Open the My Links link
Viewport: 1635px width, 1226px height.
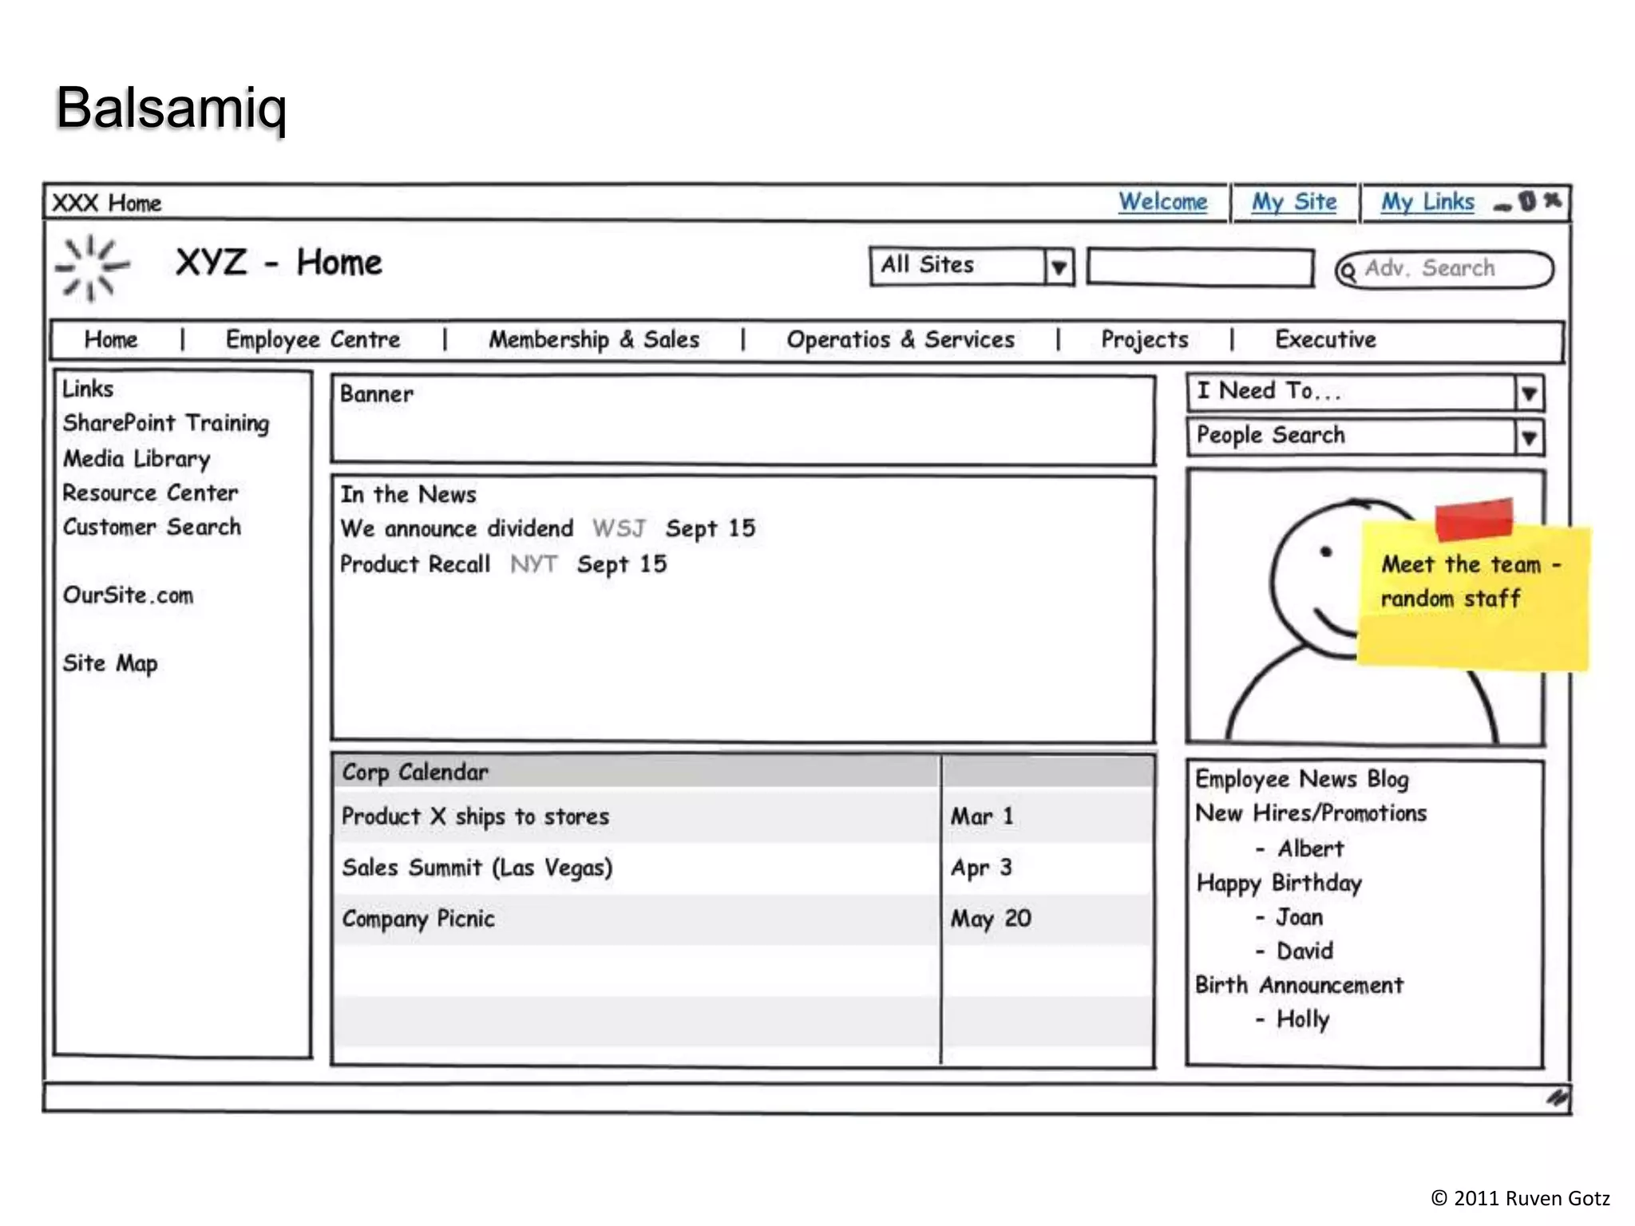click(x=1427, y=202)
